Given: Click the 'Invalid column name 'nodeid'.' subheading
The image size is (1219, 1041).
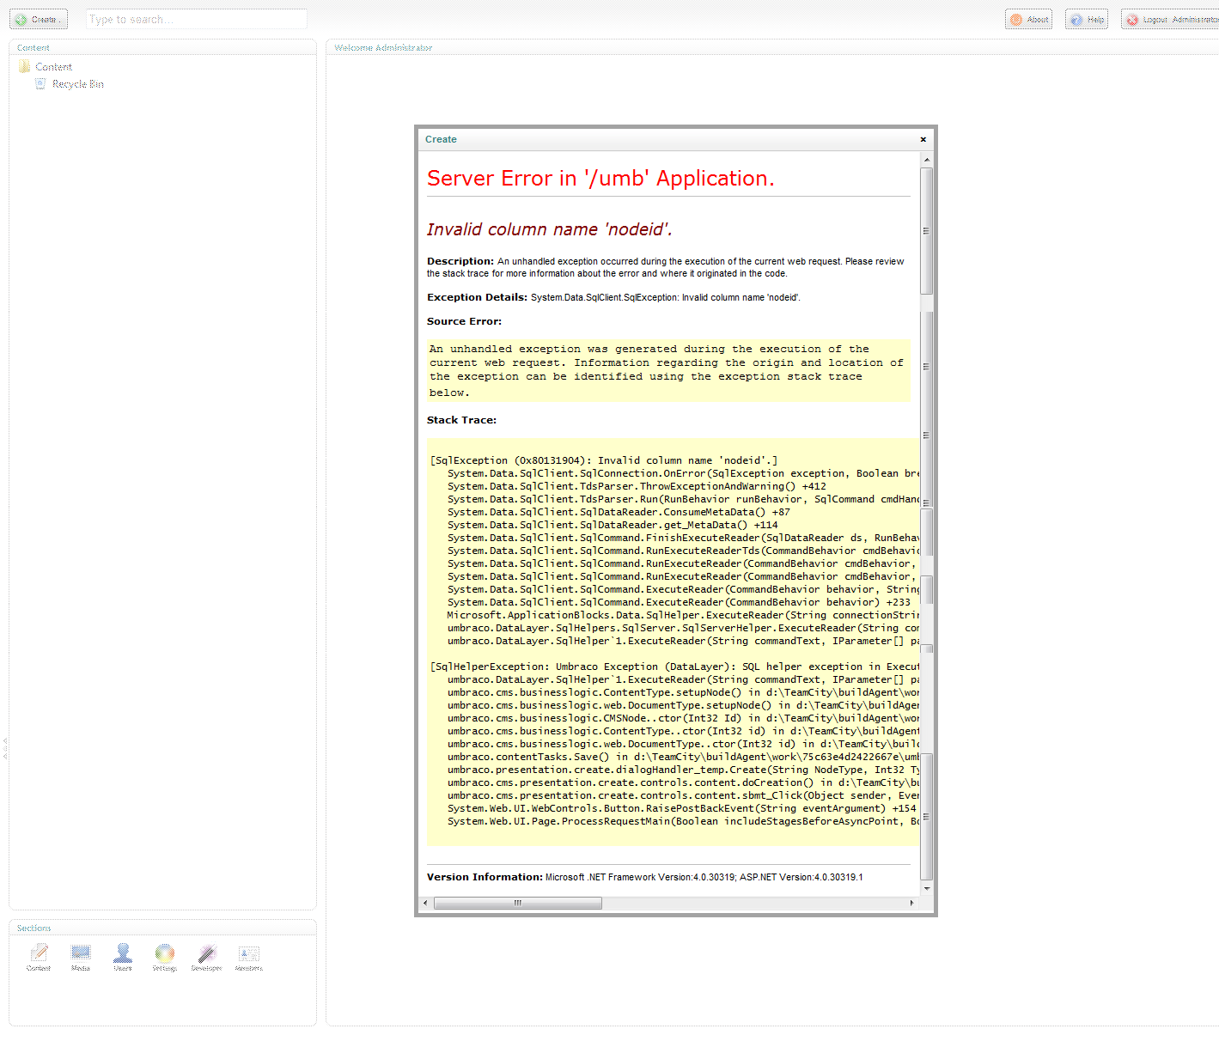Looking at the screenshot, I should [x=550, y=229].
